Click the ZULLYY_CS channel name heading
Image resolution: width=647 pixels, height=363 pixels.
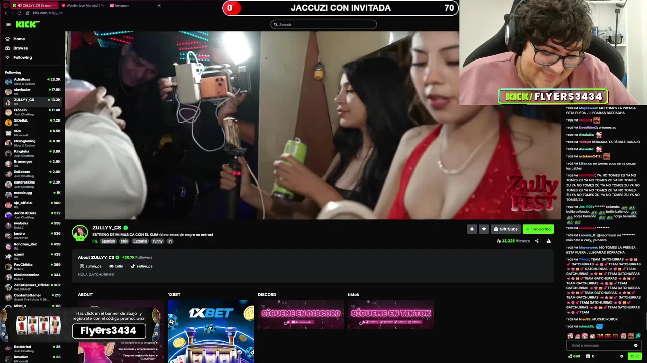(x=107, y=228)
